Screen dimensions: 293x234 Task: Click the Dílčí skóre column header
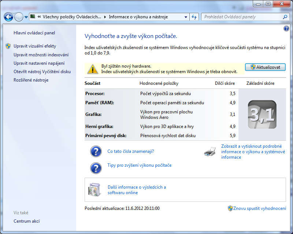(x=225, y=83)
